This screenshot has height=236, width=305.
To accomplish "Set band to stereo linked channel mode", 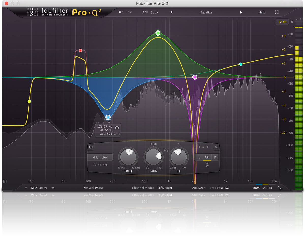I will tap(207, 157).
